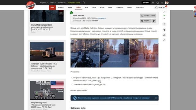196x110 pixels.
Task: Click the Добавить button
Action: click(146, 3)
